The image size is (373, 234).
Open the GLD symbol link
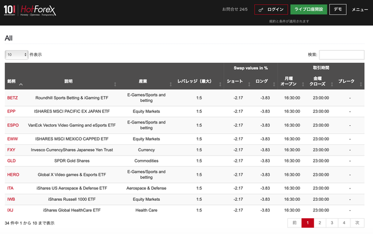(12, 161)
